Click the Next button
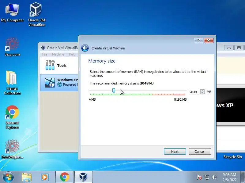Image resolution: width=245 pixels, height=183 pixels. [175, 151]
